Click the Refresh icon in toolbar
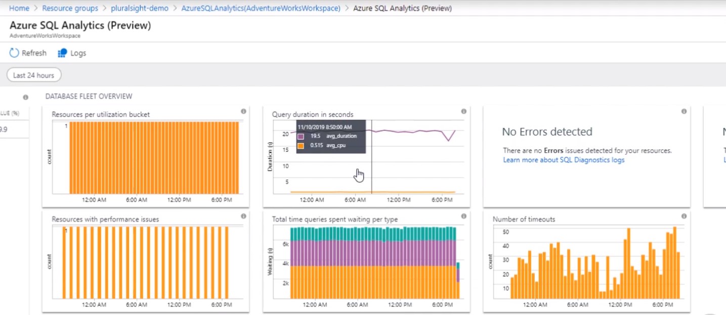726x315 pixels. coord(14,53)
